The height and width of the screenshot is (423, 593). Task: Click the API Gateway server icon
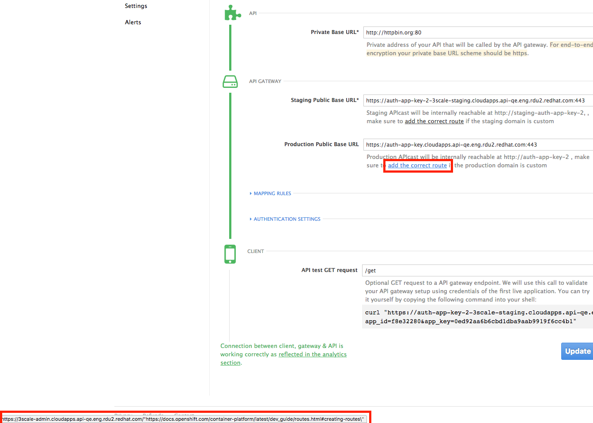click(x=230, y=82)
